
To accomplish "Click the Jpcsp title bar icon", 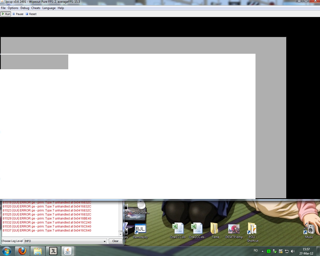I will click(2, 2).
